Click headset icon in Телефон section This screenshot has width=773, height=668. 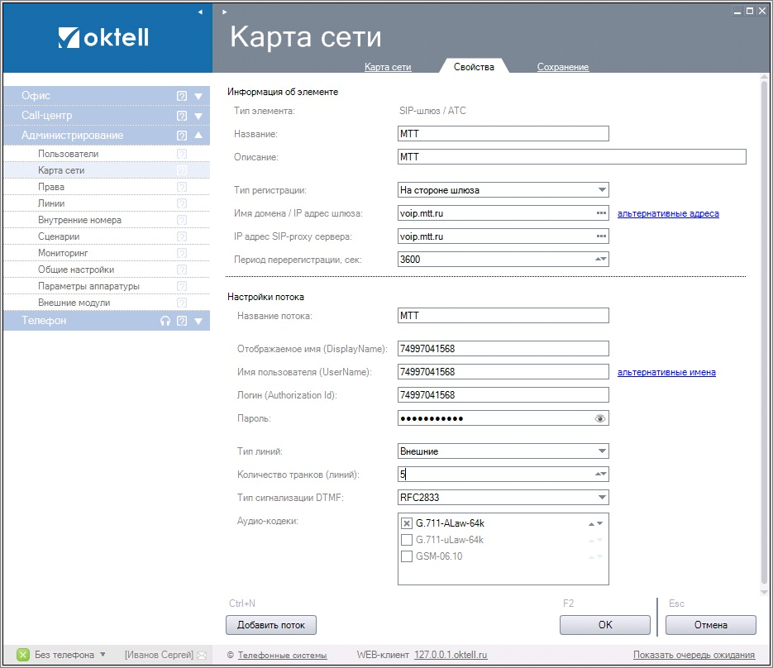pyautogui.click(x=165, y=321)
